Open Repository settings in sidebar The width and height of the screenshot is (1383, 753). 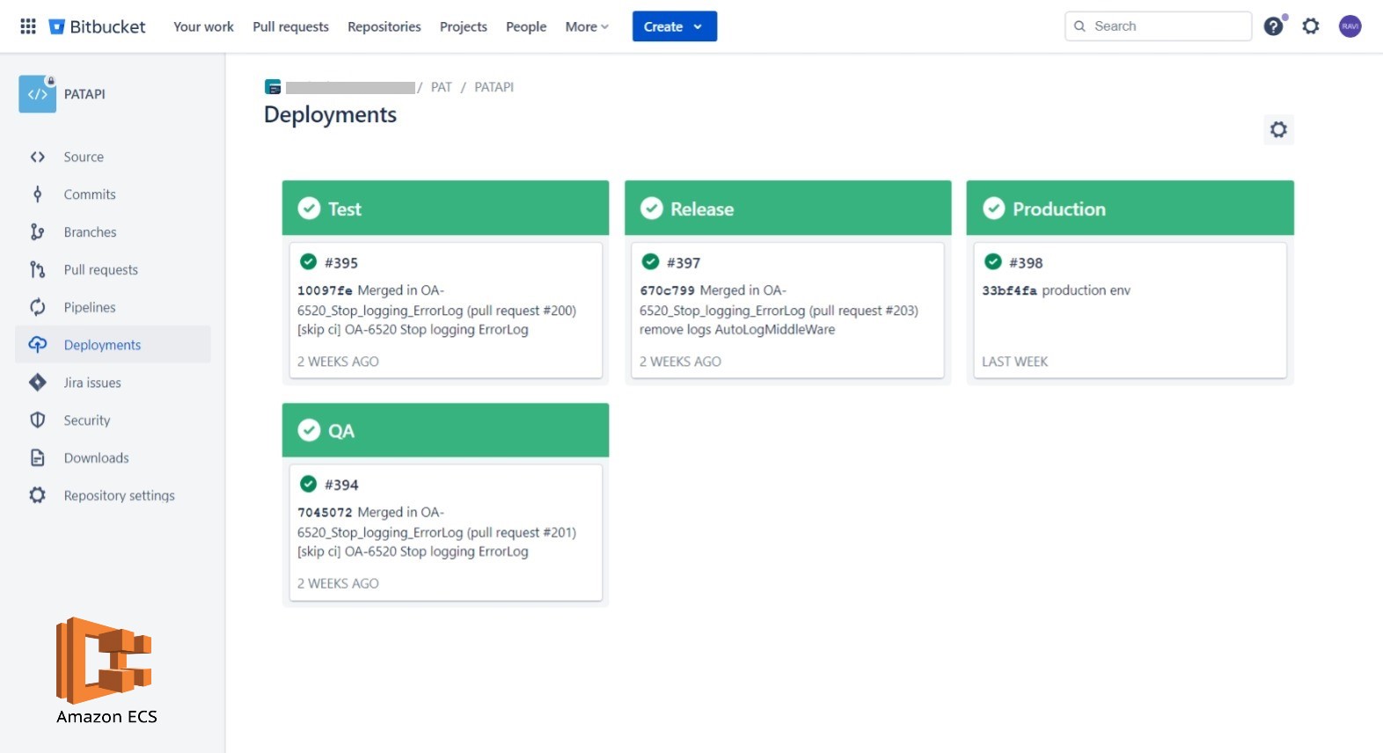[119, 495]
